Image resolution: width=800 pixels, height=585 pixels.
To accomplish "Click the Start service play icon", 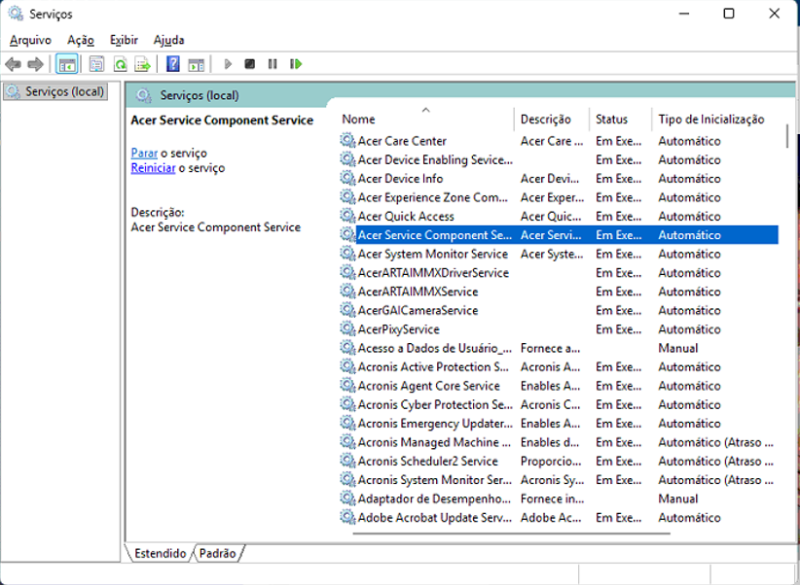I will click(x=228, y=64).
